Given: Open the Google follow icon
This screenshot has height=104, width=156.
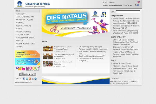Looking at the screenshot, I should click(x=33, y=79).
